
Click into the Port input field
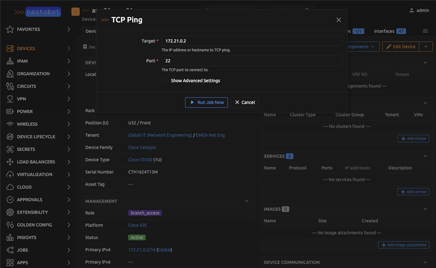pos(252,61)
